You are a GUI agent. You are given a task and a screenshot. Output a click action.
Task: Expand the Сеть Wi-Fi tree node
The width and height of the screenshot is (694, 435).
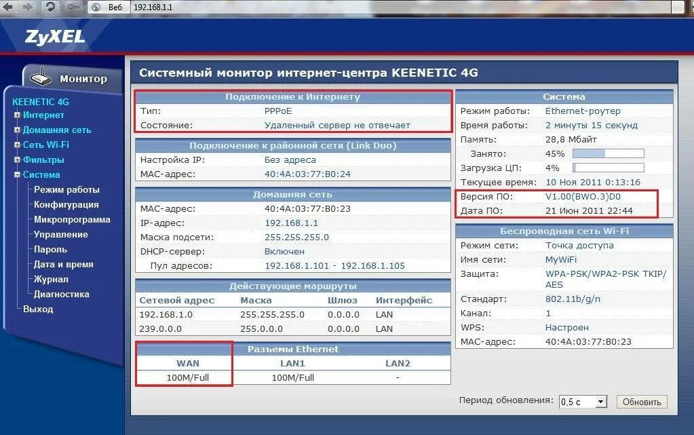(17, 145)
